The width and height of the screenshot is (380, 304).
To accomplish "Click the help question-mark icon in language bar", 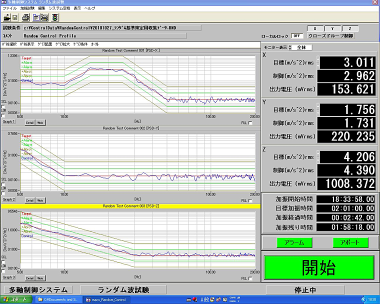I will click(x=224, y=299).
